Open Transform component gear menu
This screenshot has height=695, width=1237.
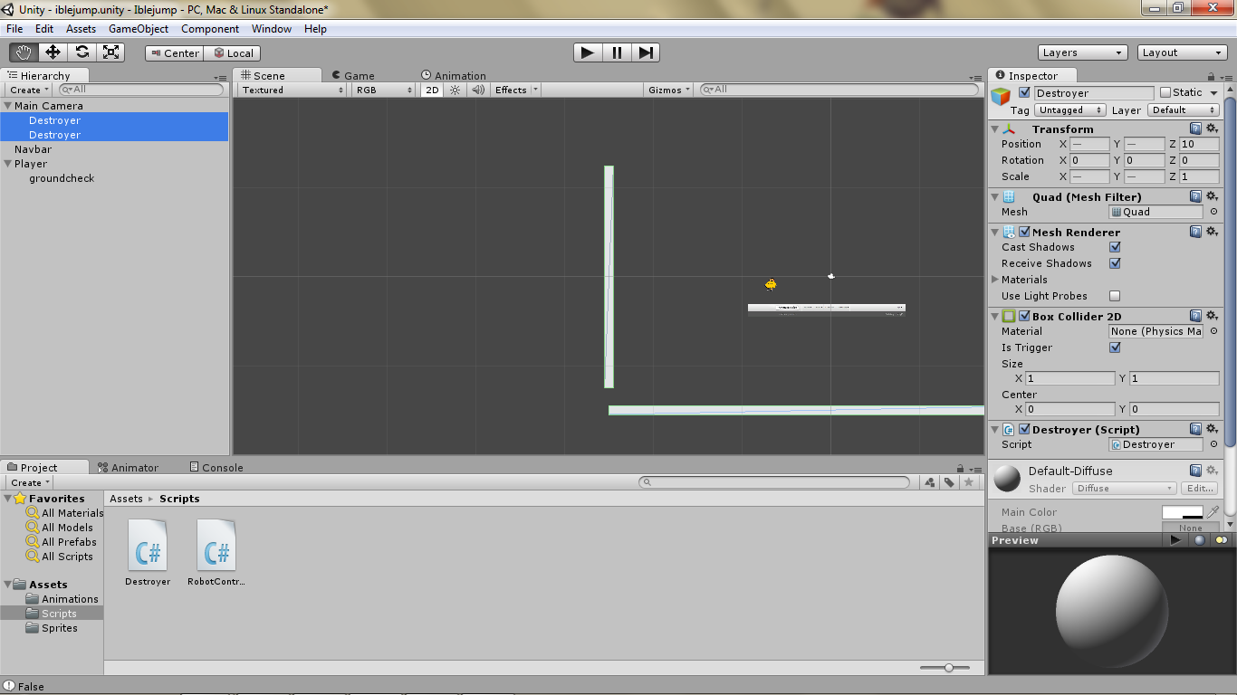point(1212,129)
